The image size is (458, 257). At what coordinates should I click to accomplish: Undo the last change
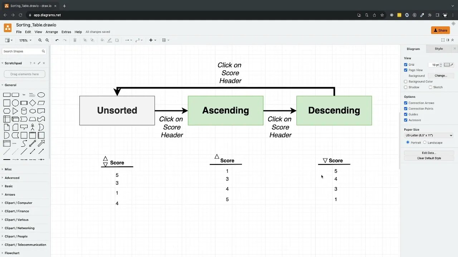[57, 40]
